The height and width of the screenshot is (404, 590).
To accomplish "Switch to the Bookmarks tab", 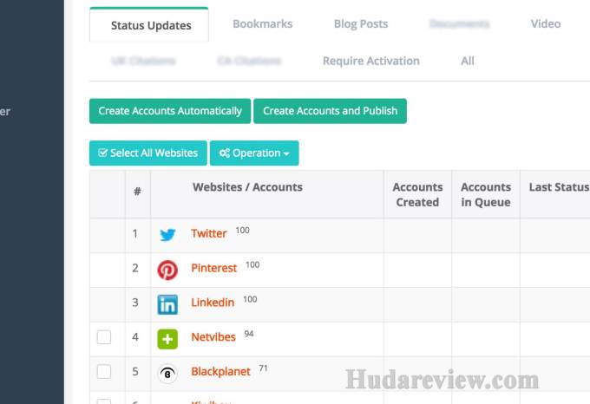I will point(263,23).
